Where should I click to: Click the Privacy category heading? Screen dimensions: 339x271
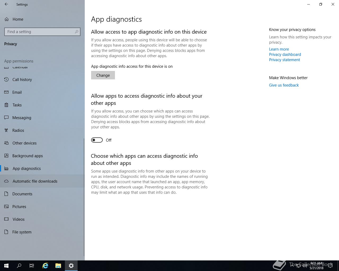(11, 44)
